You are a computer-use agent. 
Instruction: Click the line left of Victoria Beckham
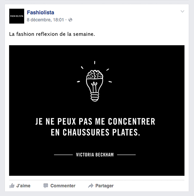pos(63,155)
